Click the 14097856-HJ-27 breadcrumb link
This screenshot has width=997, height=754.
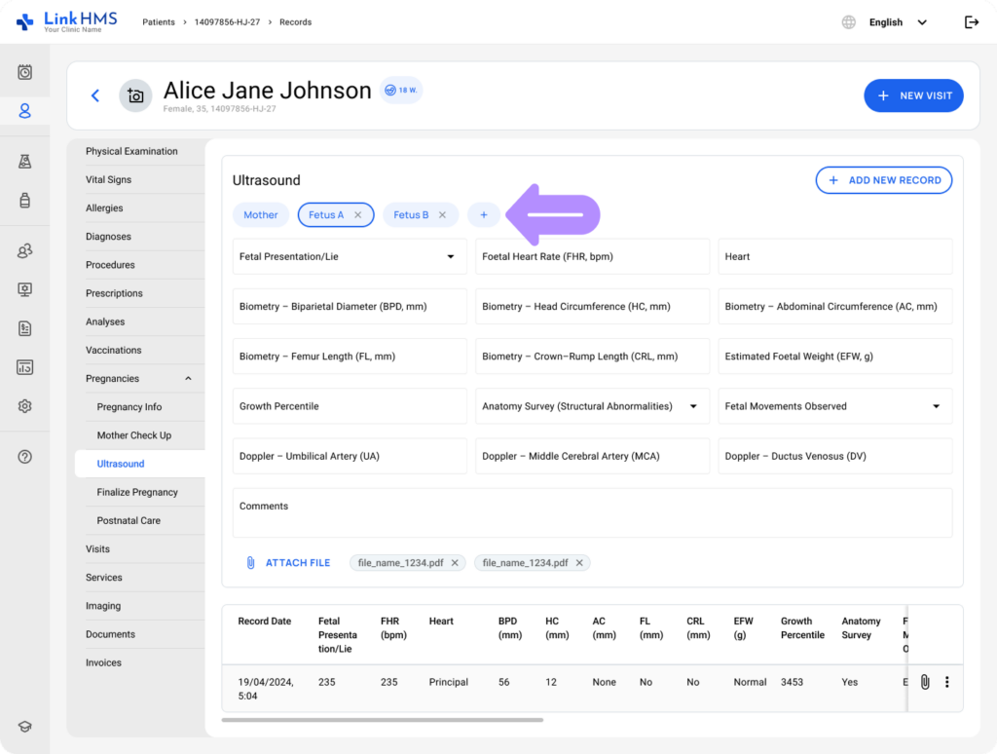(x=227, y=22)
